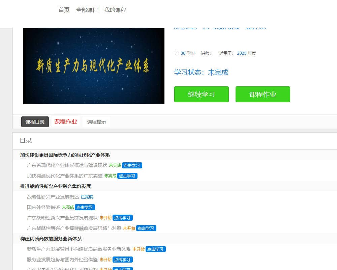This screenshot has height=270, width=337.
Task: Click the green 继续学习 button
Action: (x=201, y=94)
